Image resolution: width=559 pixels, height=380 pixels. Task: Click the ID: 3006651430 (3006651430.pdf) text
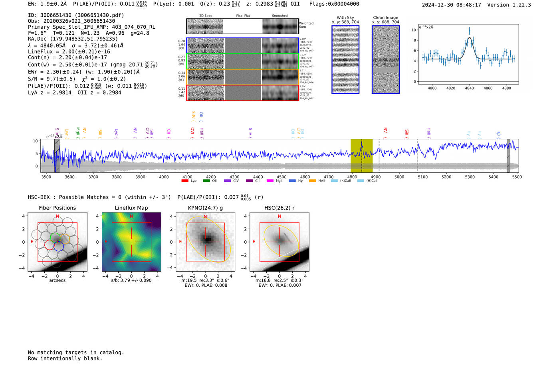point(76,15)
